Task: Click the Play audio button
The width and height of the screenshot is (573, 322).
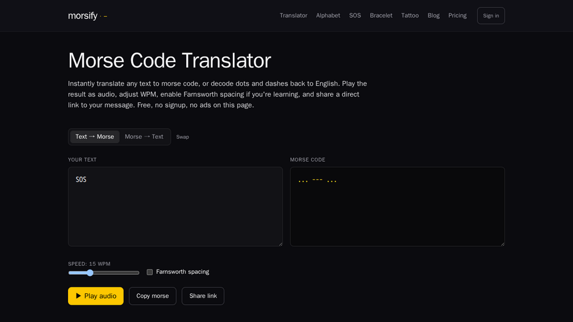Action: [x=95, y=296]
